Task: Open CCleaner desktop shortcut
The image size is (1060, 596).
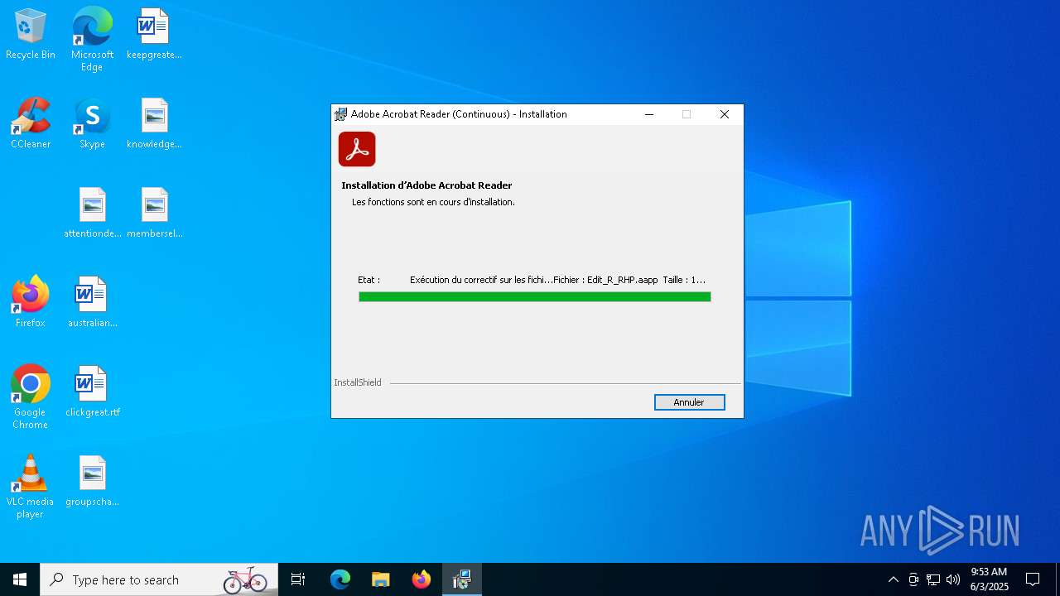Action: 31,124
